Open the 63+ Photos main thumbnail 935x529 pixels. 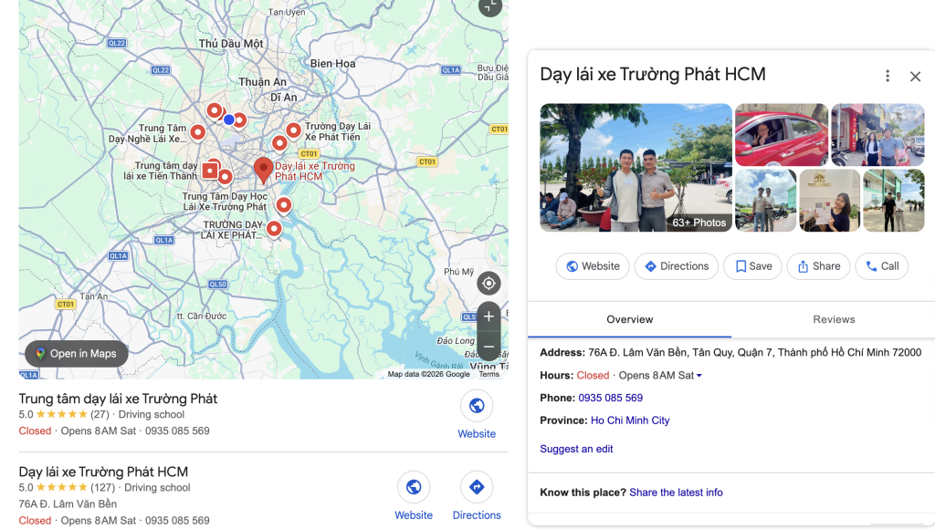636,167
